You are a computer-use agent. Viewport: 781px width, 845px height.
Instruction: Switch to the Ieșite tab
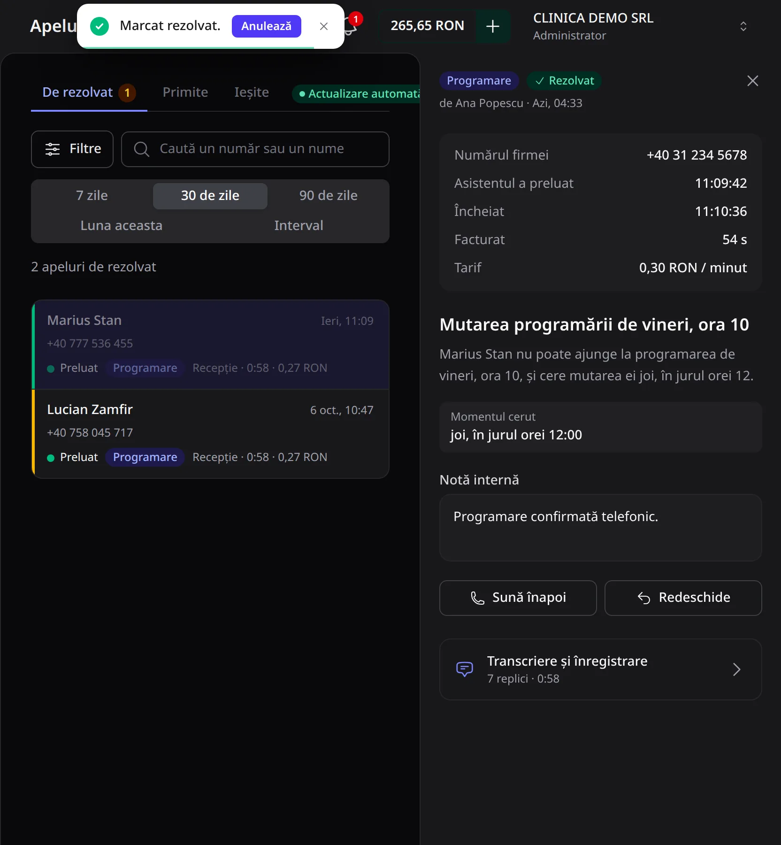[x=252, y=92]
